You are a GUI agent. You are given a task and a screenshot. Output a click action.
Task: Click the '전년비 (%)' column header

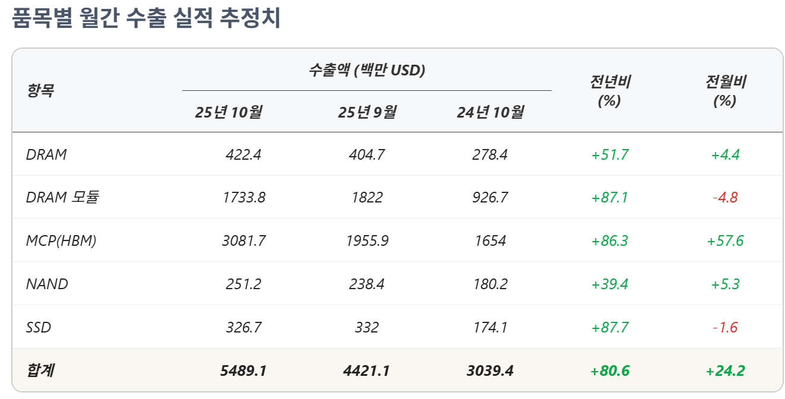coord(609,90)
